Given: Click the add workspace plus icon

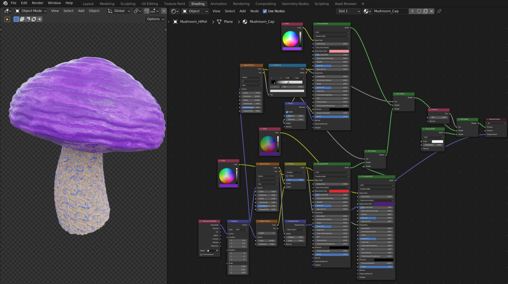Looking at the screenshot, I should 363,4.
